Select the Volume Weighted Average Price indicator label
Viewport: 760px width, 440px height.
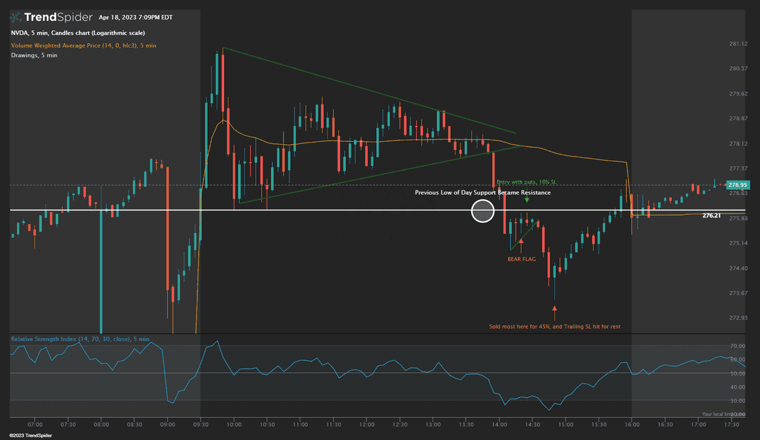click(84, 45)
